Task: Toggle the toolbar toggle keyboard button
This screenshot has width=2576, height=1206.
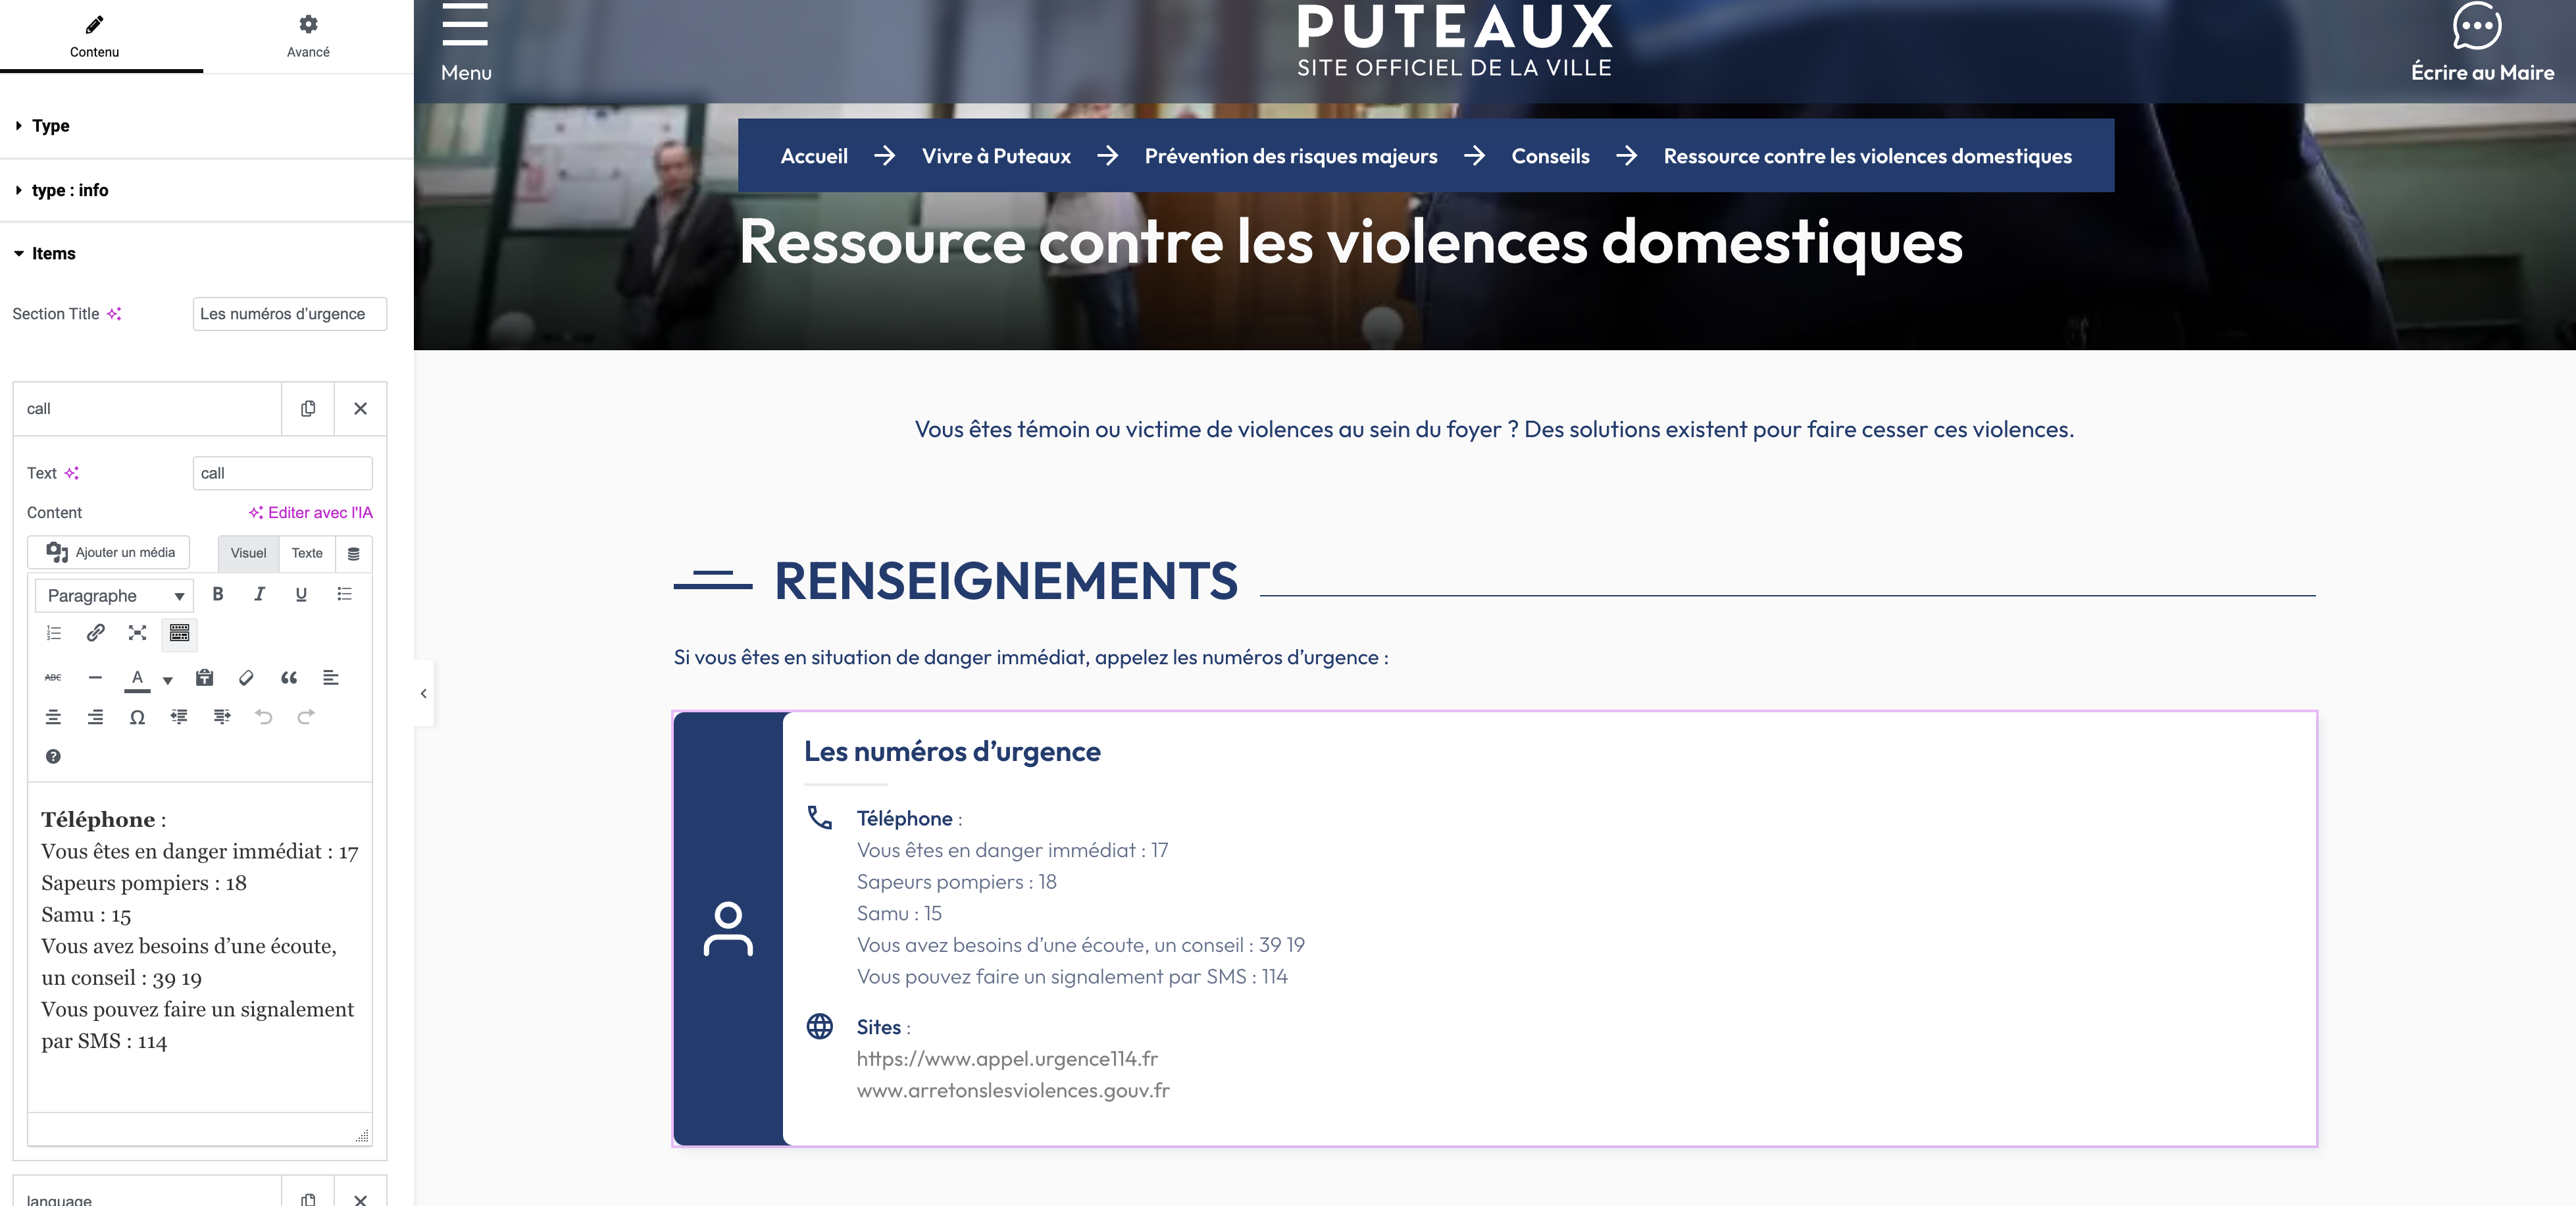Action: pyautogui.click(x=179, y=633)
